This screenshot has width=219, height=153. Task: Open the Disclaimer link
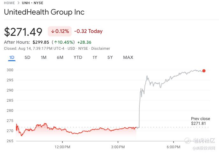102,48
